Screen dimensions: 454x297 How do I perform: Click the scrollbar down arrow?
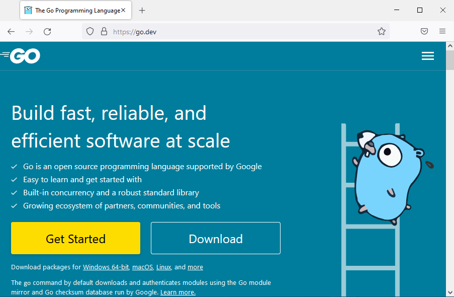[x=450, y=292]
